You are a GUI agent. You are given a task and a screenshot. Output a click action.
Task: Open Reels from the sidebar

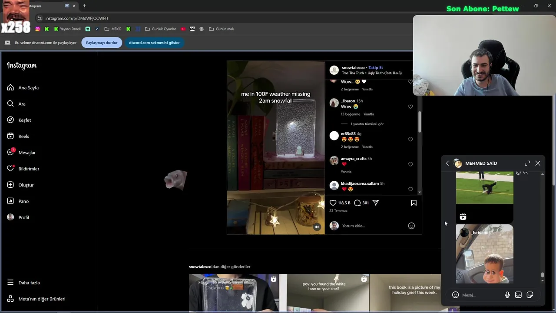(18, 137)
